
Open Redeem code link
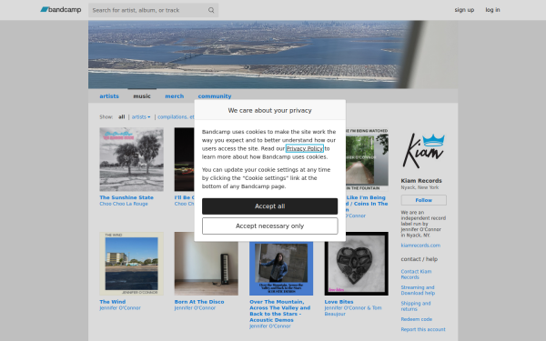point(417,319)
